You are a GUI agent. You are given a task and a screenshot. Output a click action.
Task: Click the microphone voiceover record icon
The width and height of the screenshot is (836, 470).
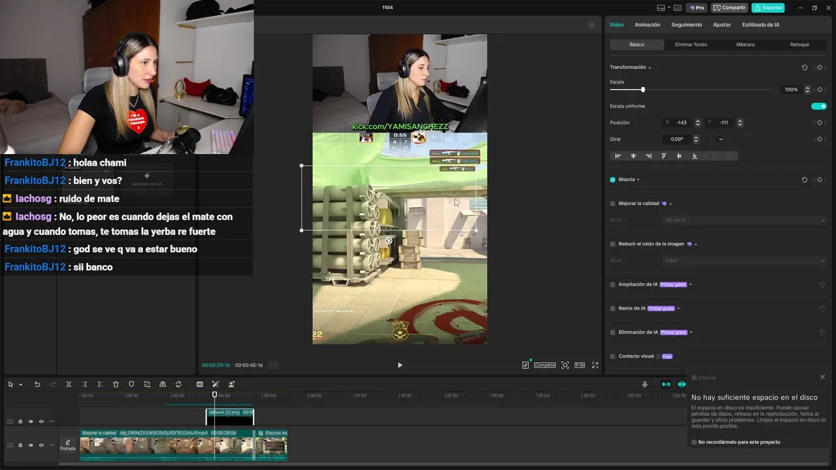(x=645, y=384)
